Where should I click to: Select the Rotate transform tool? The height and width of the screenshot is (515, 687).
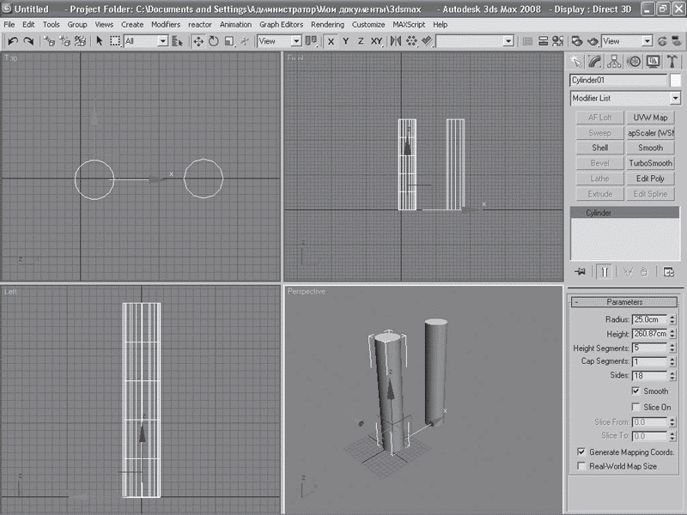point(213,41)
